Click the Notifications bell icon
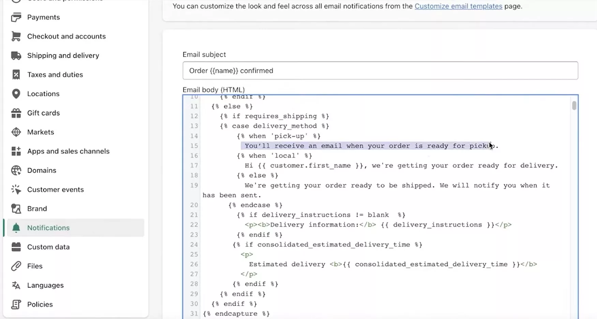This screenshot has width=597, height=319. pyautogui.click(x=16, y=228)
